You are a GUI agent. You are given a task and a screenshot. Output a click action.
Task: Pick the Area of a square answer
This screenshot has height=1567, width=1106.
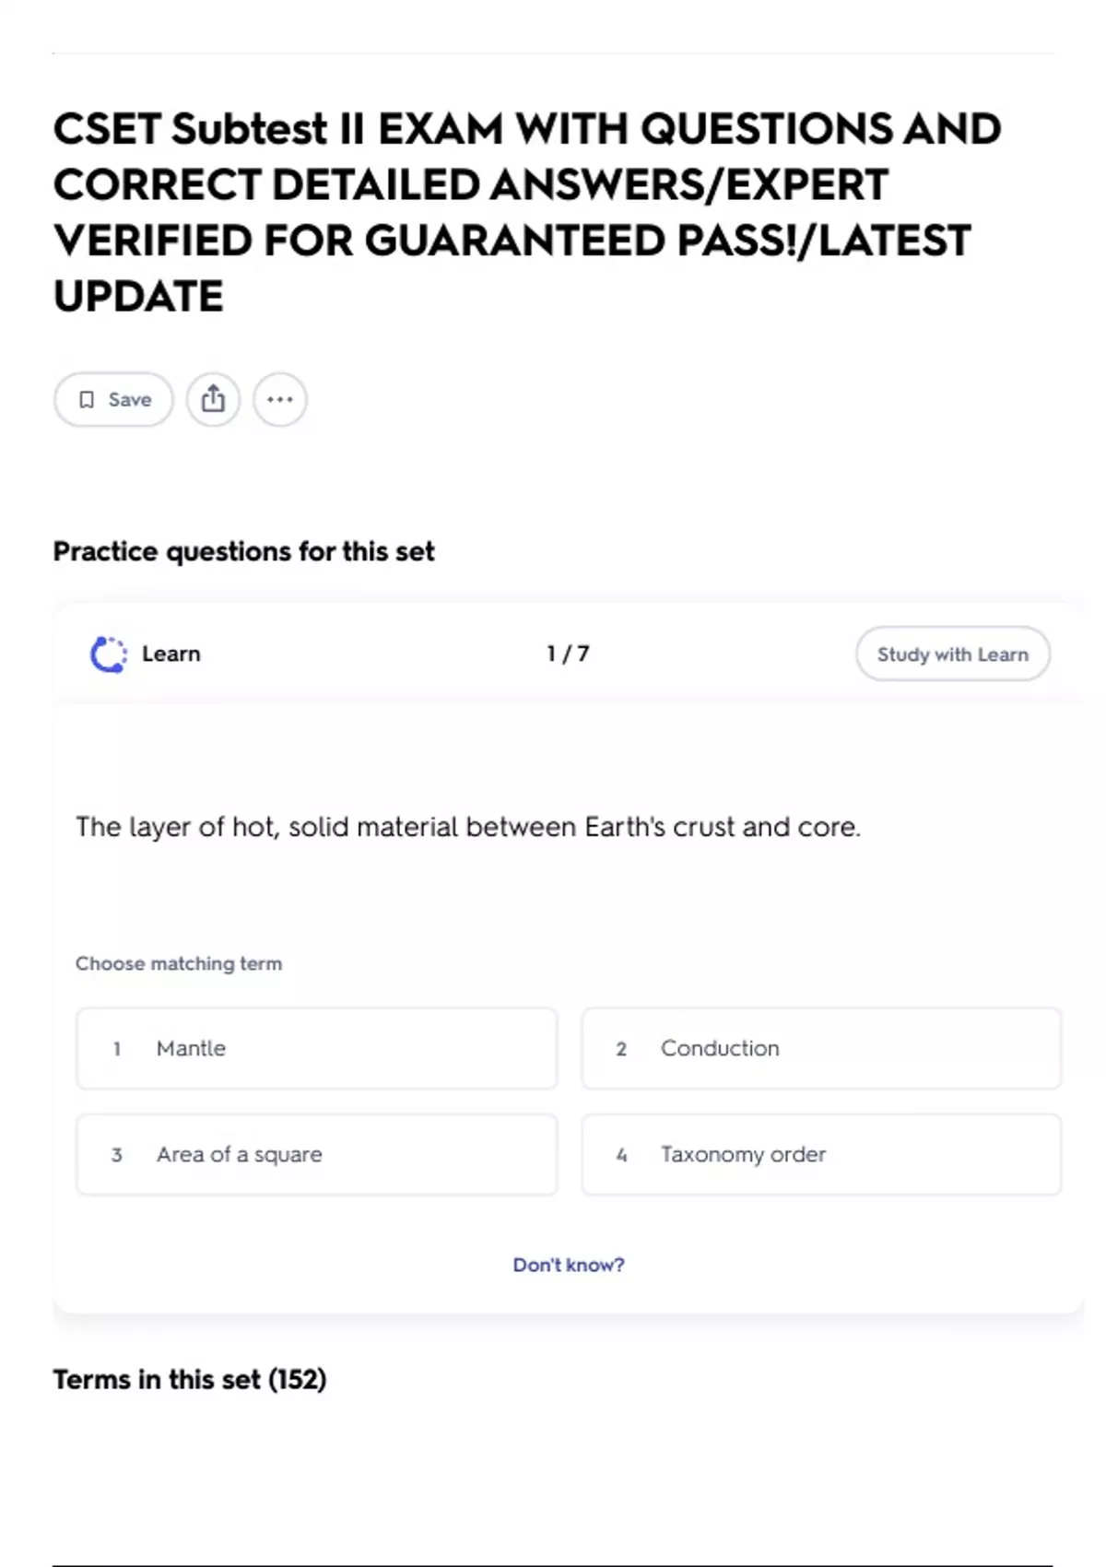316,1154
